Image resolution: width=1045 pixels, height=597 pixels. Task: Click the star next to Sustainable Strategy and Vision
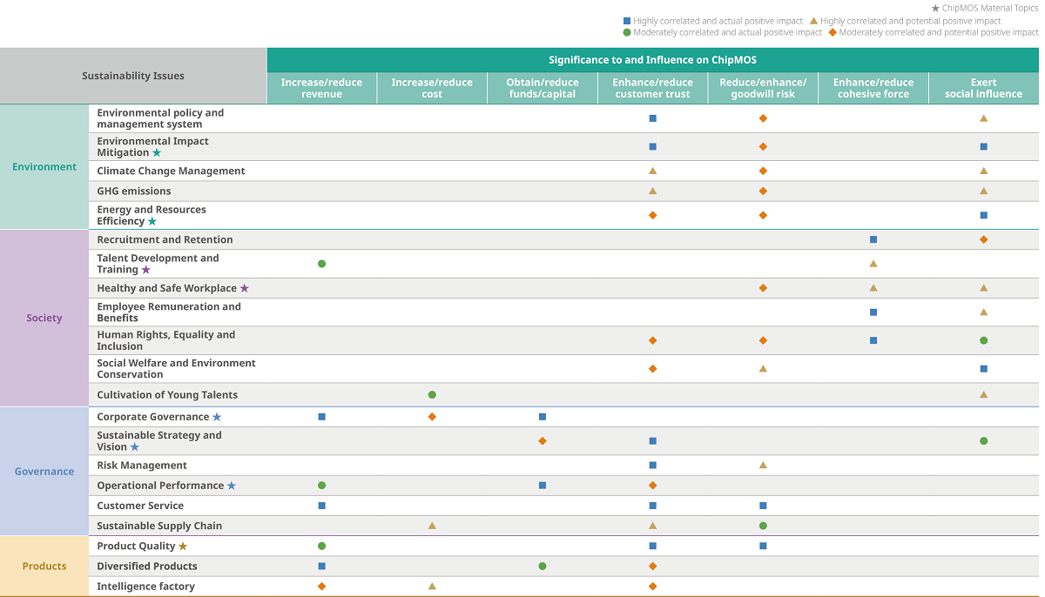(x=135, y=447)
